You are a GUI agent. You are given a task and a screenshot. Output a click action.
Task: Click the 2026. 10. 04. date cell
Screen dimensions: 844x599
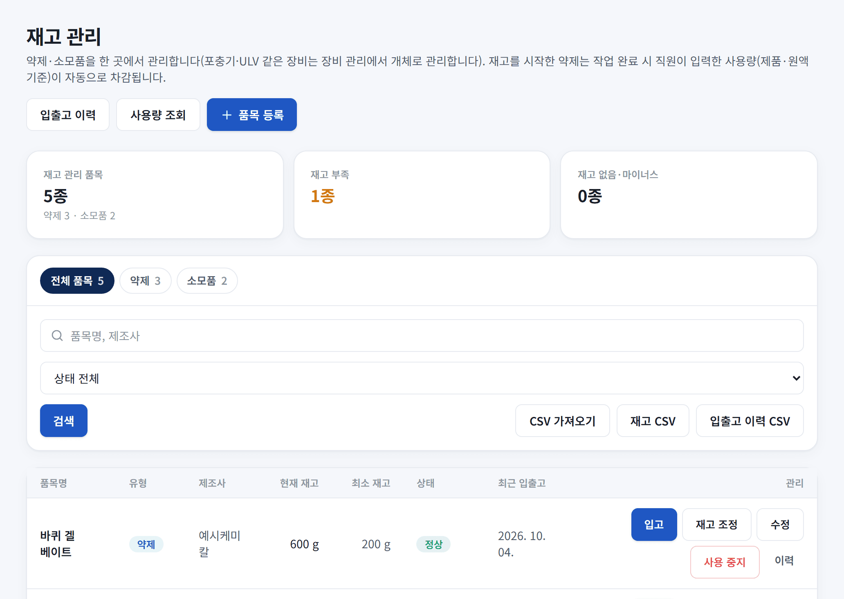coord(522,544)
